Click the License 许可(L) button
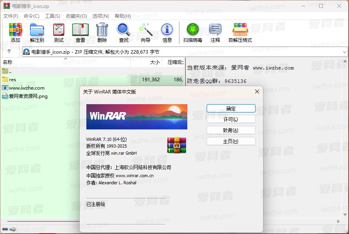Viewport: 349px width, 234px height. tap(231, 119)
